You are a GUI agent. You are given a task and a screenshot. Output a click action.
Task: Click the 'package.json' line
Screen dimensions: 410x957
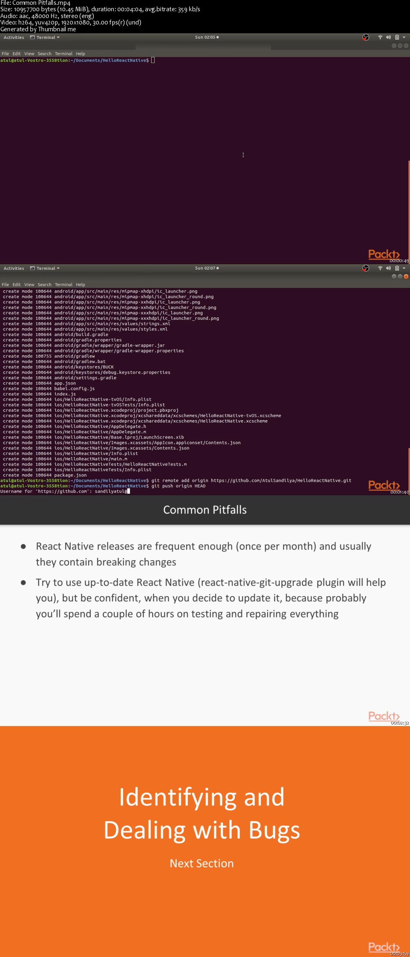(x=45, y=475)
